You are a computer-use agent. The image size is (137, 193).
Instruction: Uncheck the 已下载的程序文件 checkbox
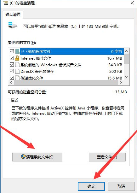pos(12,51)
